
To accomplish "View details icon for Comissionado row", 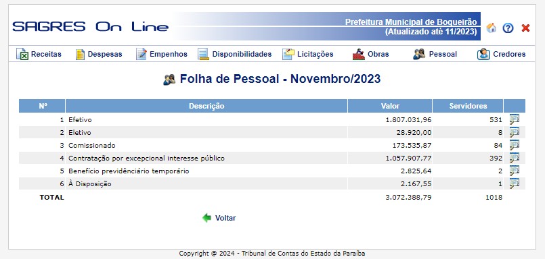I will (x=515, y=145).
